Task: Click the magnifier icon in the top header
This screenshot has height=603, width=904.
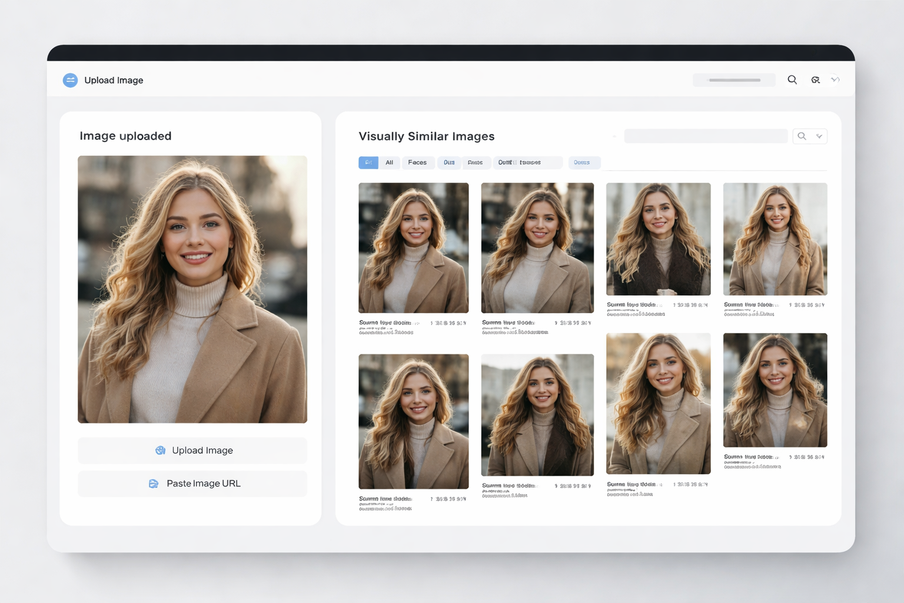Action: [792, 79]
